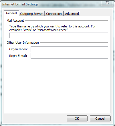Click the Internet E-mail Settings title bar
The width and height of the screenshot is (115, 126).
[20, 4]
